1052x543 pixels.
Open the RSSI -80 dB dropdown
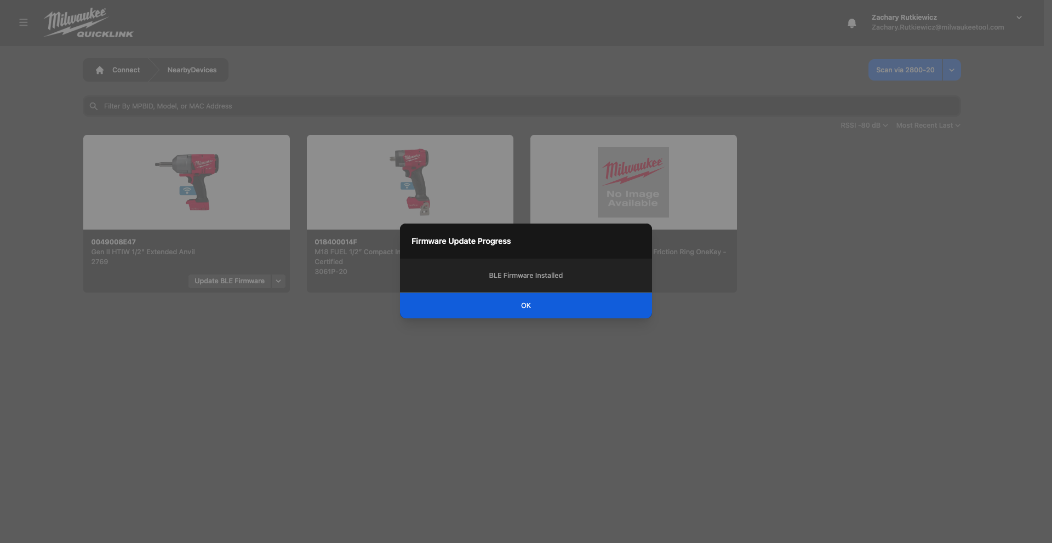[864, 125]
